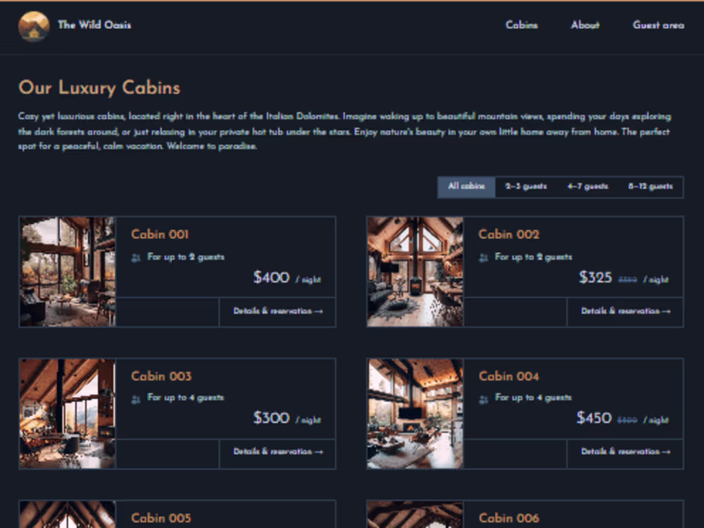Screen dimensions: 704x528
Task: Click The Wild Oasis site title
Action: point(94,25)
